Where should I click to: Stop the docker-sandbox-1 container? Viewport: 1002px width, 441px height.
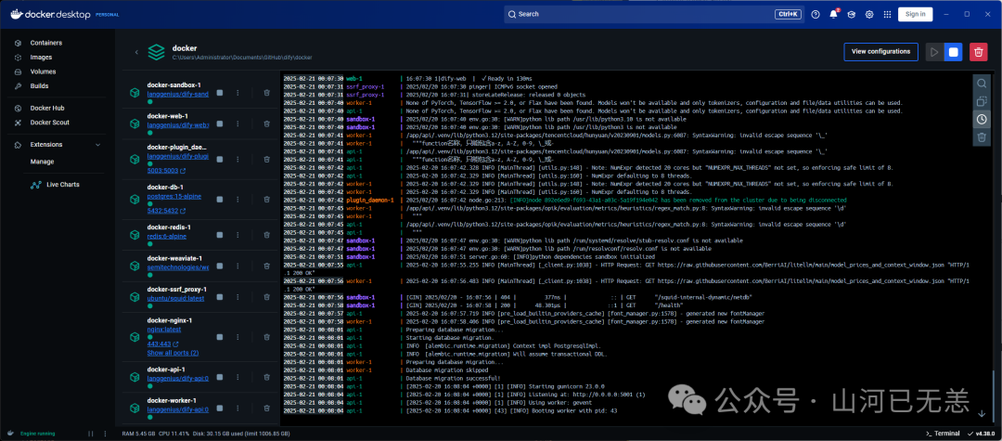pyautogui.click(x=219, y=93)
